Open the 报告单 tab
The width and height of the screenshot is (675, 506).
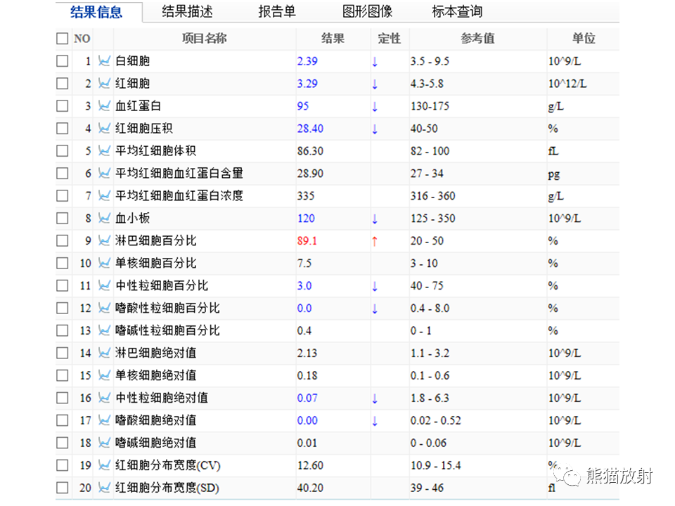277,12
